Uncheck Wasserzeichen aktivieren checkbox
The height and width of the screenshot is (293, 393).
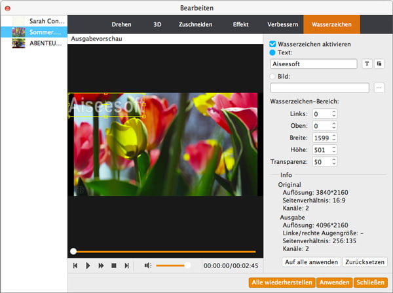pyautogui.click(x=273, y=43)
